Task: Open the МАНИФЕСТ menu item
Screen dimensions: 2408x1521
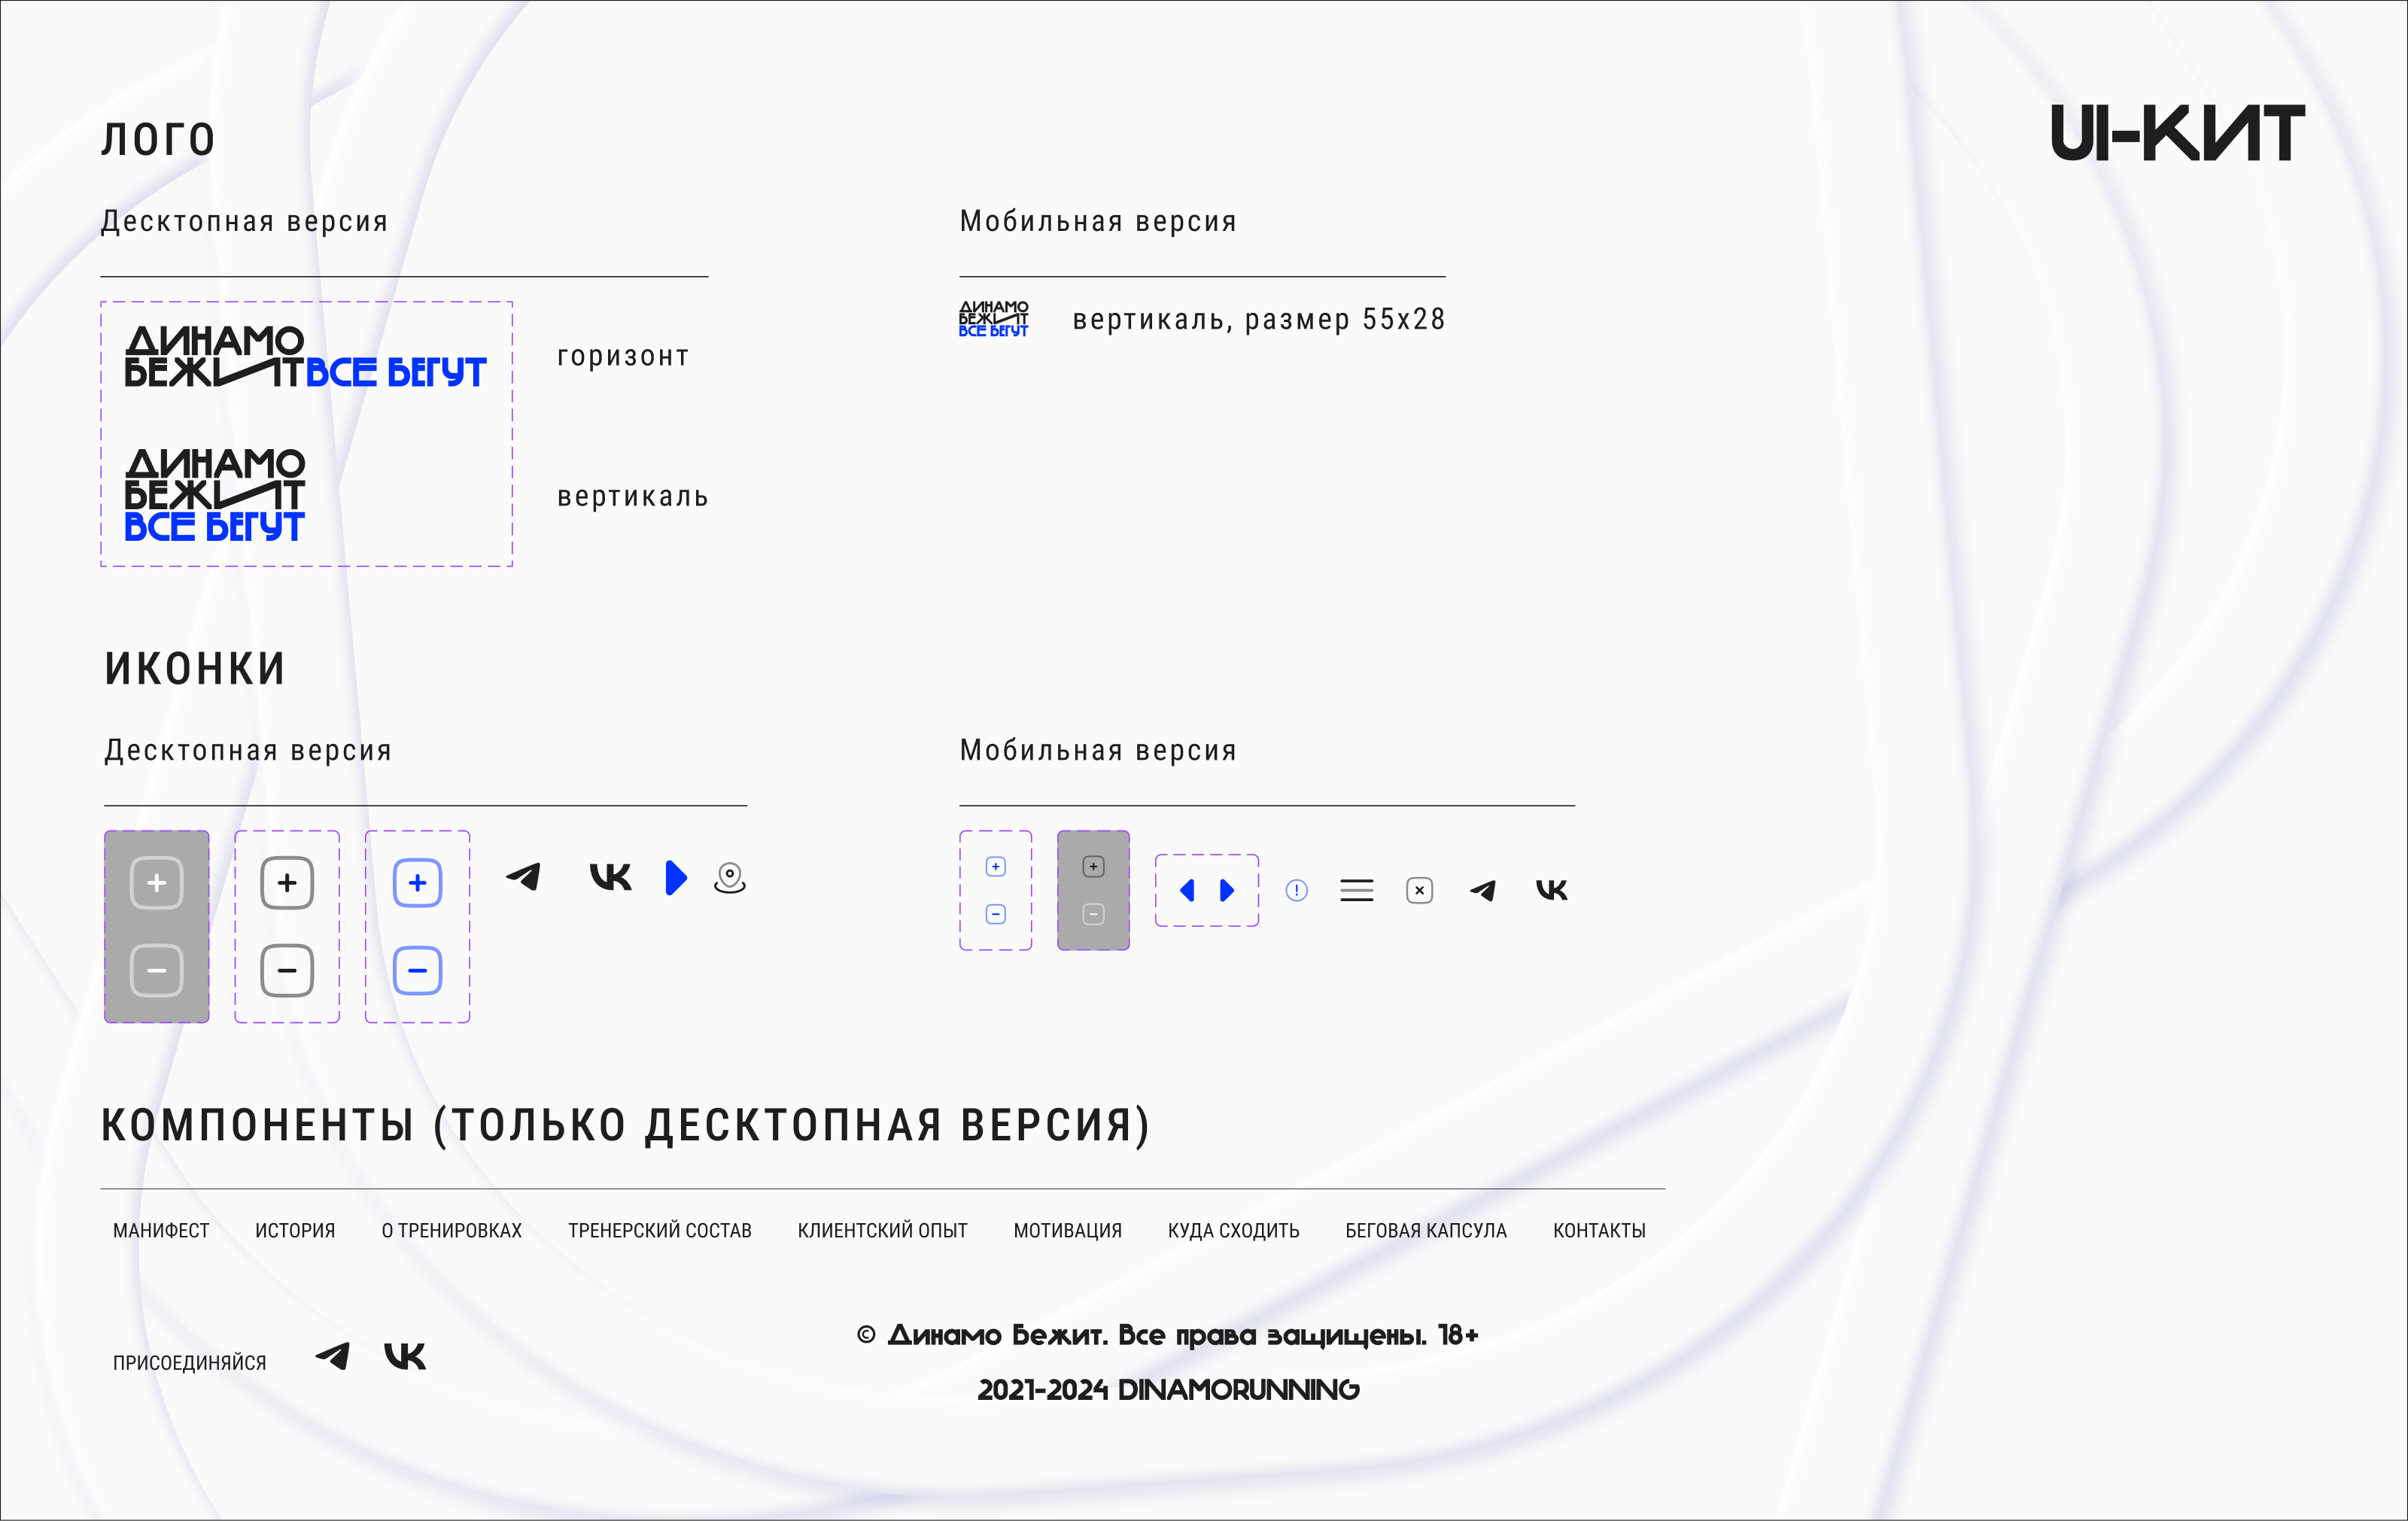Action: click(161, 1230)
